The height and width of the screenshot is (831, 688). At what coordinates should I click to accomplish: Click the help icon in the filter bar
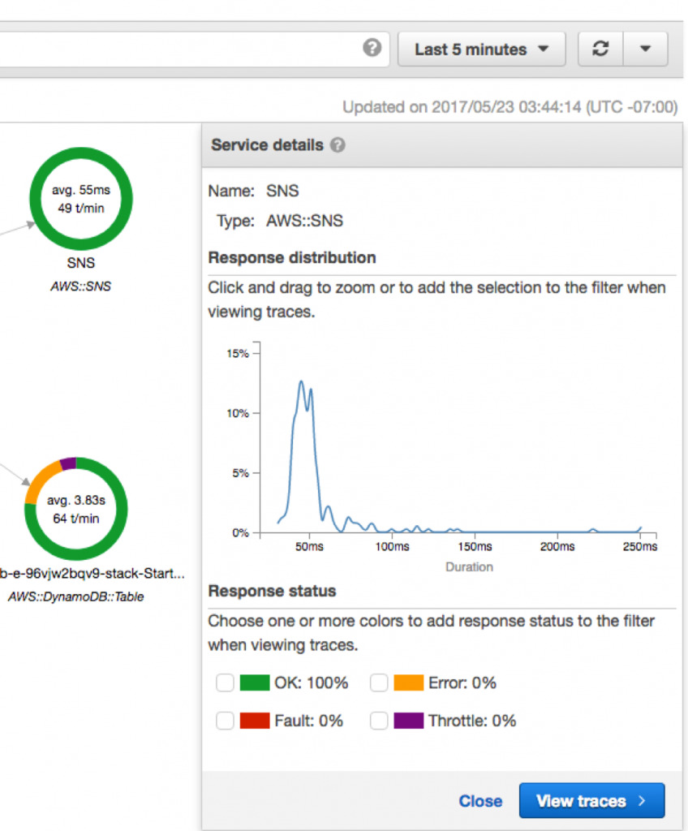pyautogui.click(x=372, y=48)
